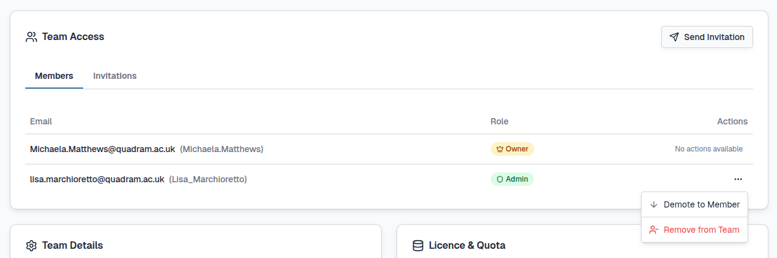777x258 pixels.
Task: Choose Demote to Member option
Action: point(701,204)
